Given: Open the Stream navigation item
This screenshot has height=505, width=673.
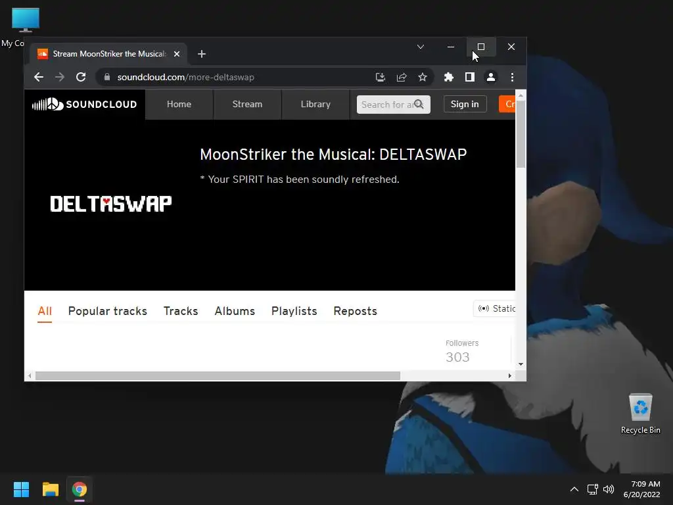Looking at the screenshot, I should (247, 105).
